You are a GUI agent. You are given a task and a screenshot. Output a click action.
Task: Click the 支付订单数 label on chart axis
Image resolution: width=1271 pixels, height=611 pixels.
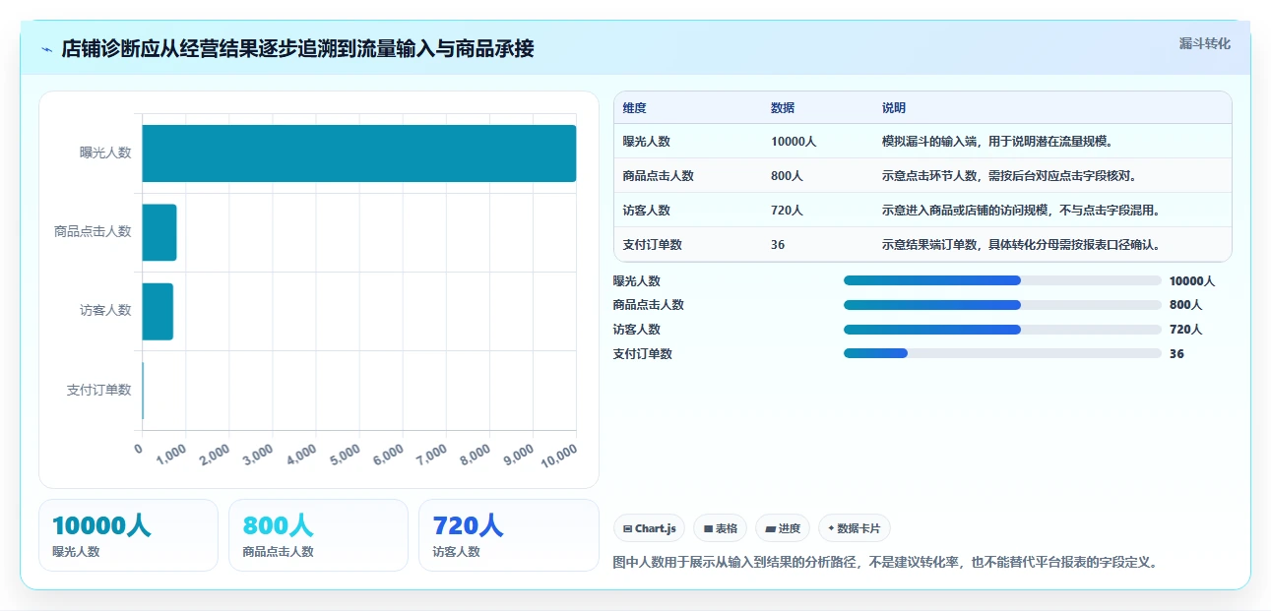tap(98, 391)
